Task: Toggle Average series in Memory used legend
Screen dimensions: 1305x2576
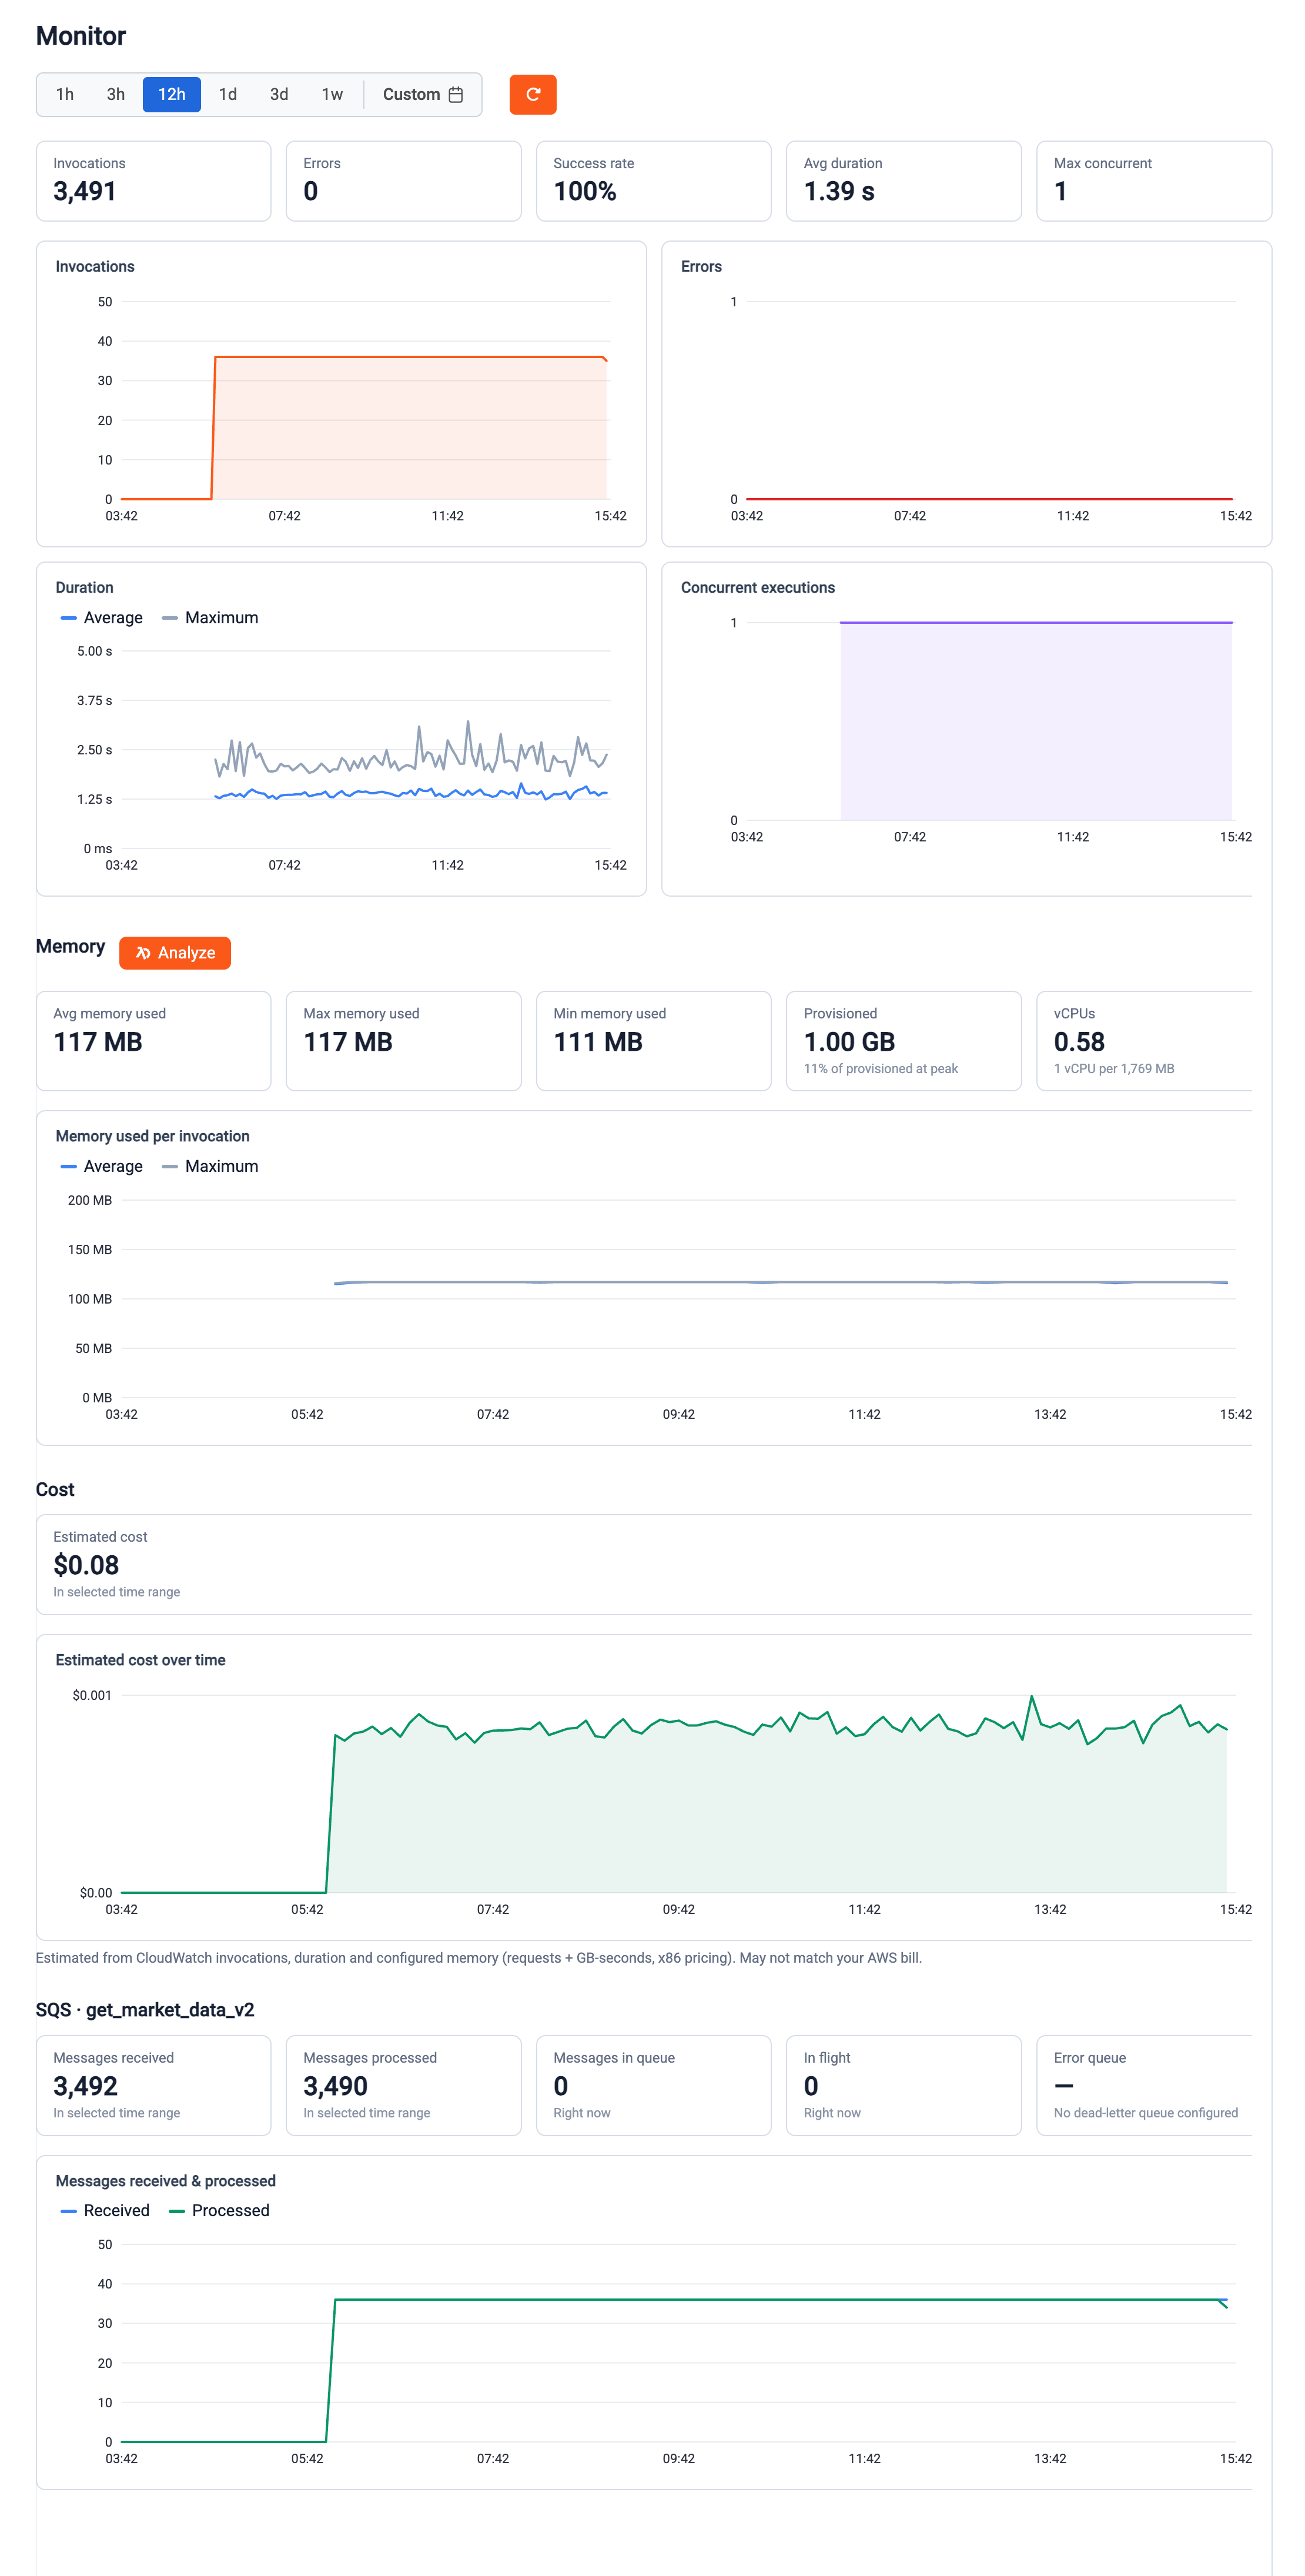Action: 101,1166
